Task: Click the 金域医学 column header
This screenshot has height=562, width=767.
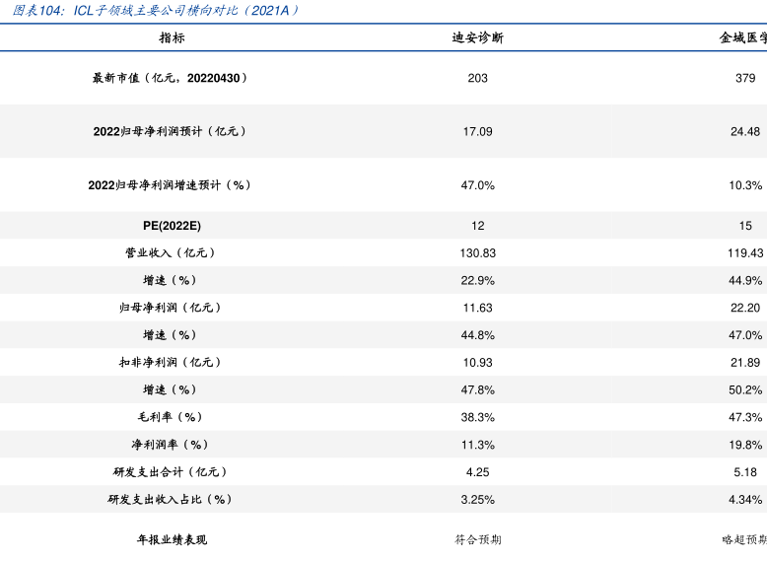Action: click(x=743, y=38)
